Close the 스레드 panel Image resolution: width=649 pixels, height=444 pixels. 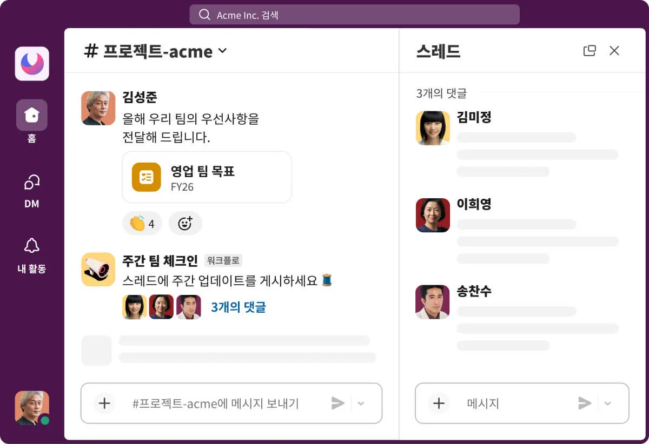coord(614,51)
